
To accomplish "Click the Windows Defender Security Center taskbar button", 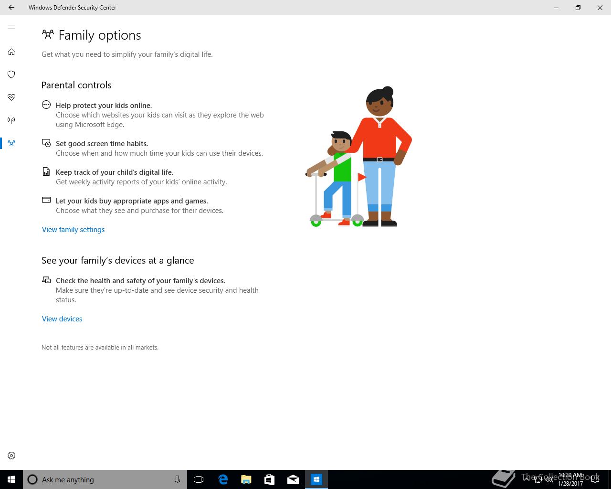I will pyautogui.click(x=316, y=479).
